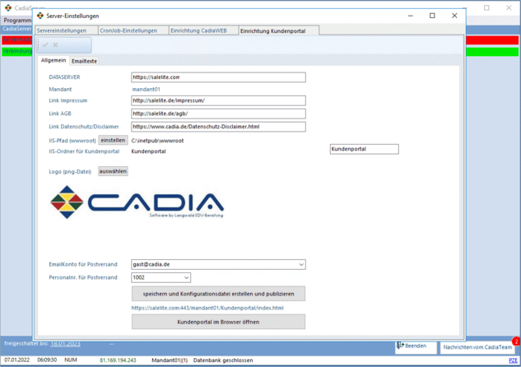Image resolution: width=521 pixels, height=367 pixels.
Task: Click the Server-Einstellungen window logo icon
Action: click(x=40, y=16)
